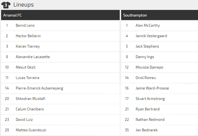Screen dimensions: 198x136
Task: Click Danny Ings' name
Action: click(145, 57)
